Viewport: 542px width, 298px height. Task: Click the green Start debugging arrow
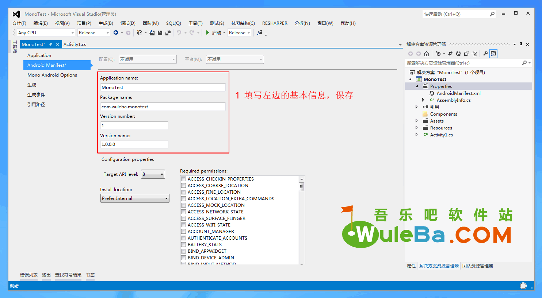click(208, 33)
